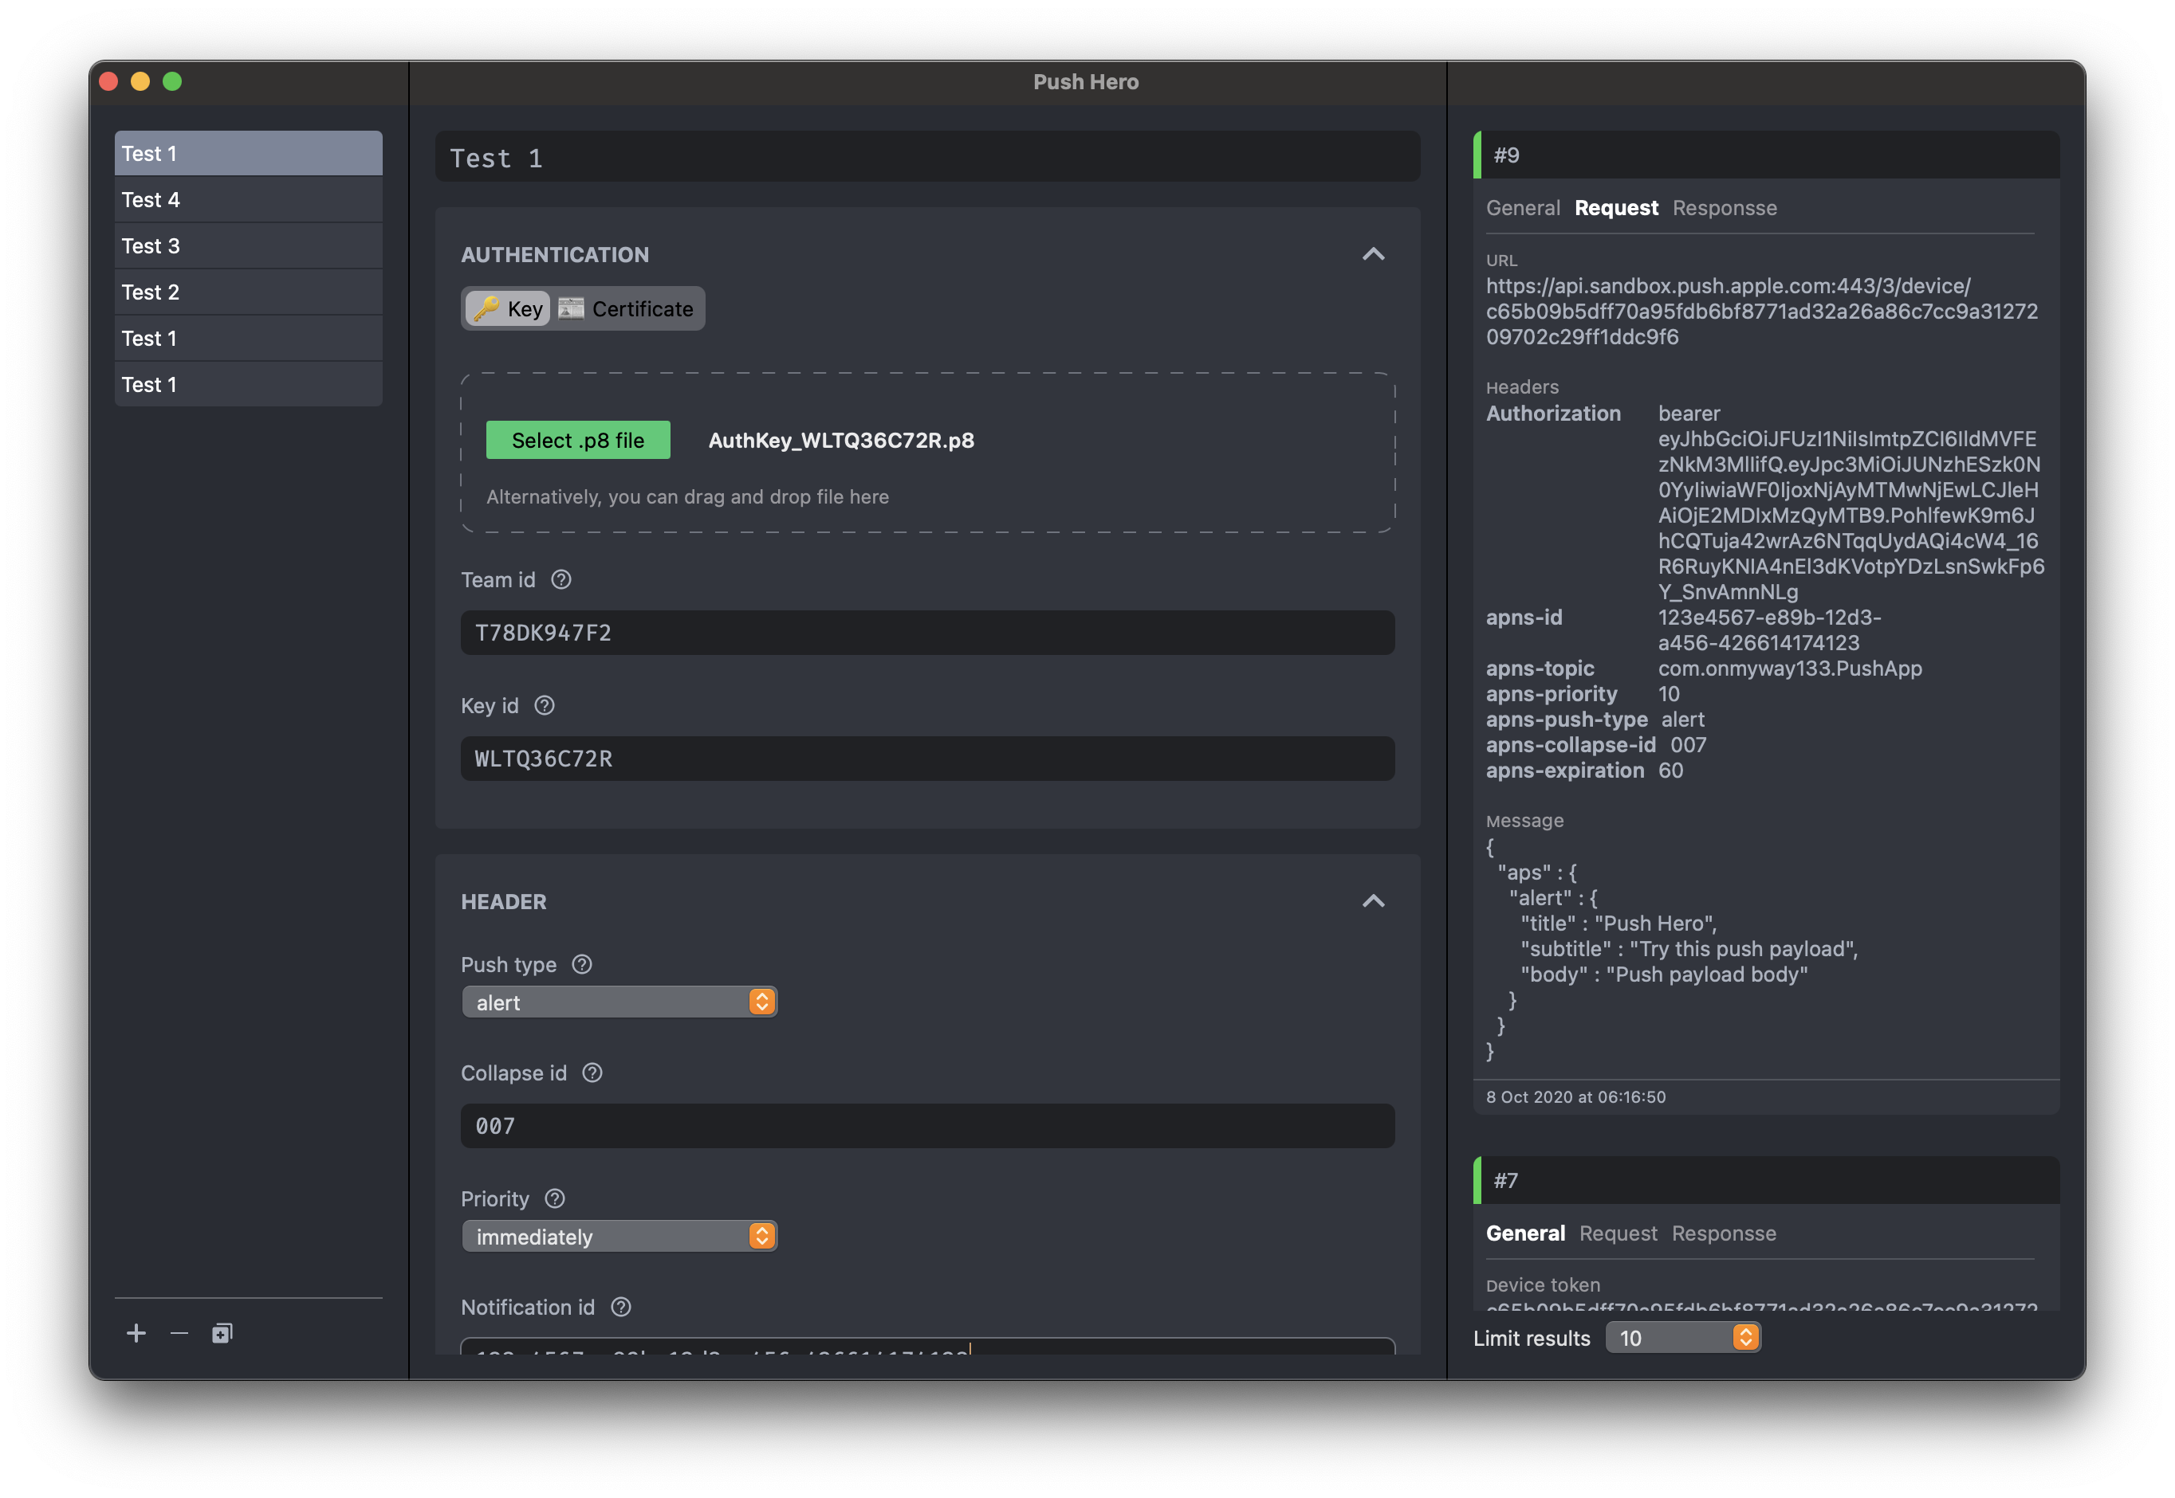Viewport: 2175px width, 1498px height.
Task: Select Certificate authentication mode
Action: point(627,309)
